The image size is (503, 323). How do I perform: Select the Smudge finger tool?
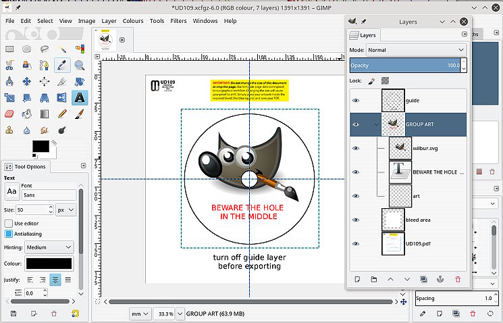point(45,130)
